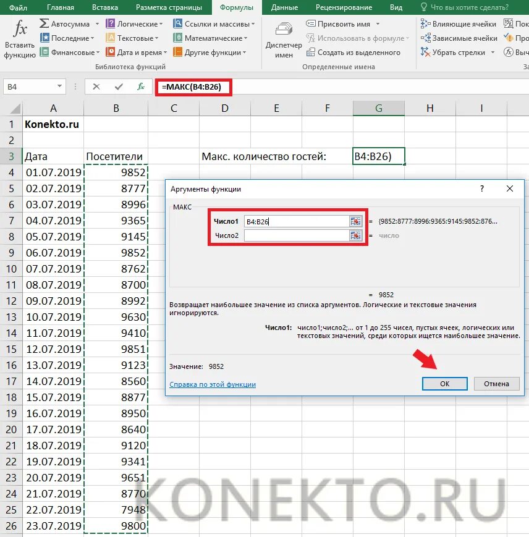This screenshot has width=529, height=537.
Task: Open Диспетчер имен name manager
Action: click(x=284, y=40)
